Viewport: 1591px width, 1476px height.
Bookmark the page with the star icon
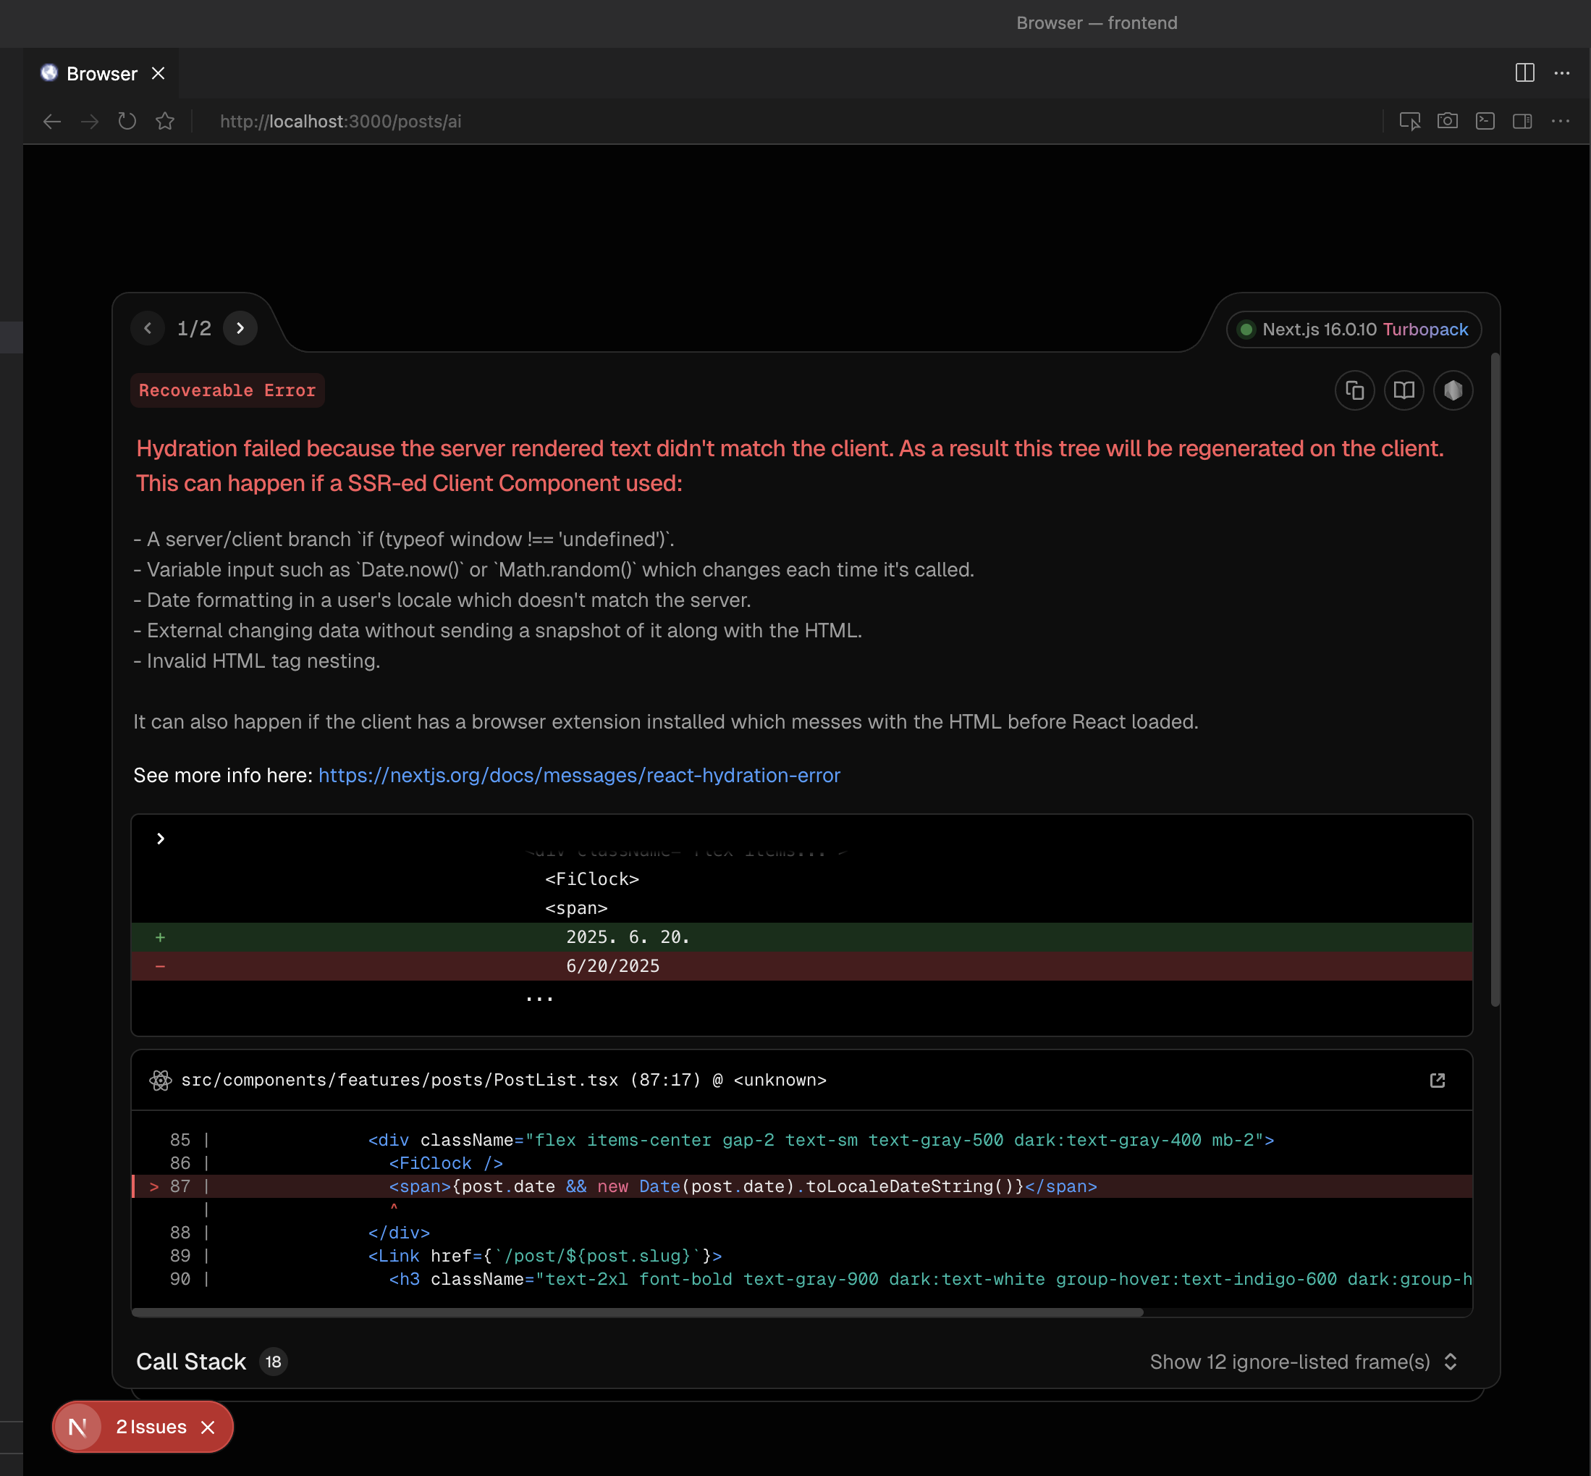[x=165, y=122]
